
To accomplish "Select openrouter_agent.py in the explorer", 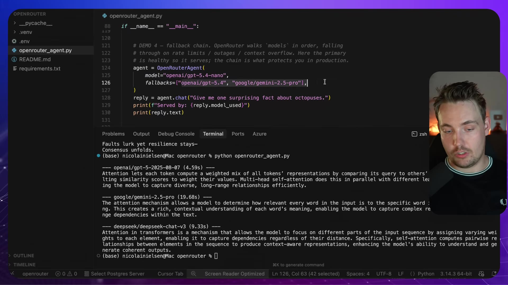I will [45, 50].
